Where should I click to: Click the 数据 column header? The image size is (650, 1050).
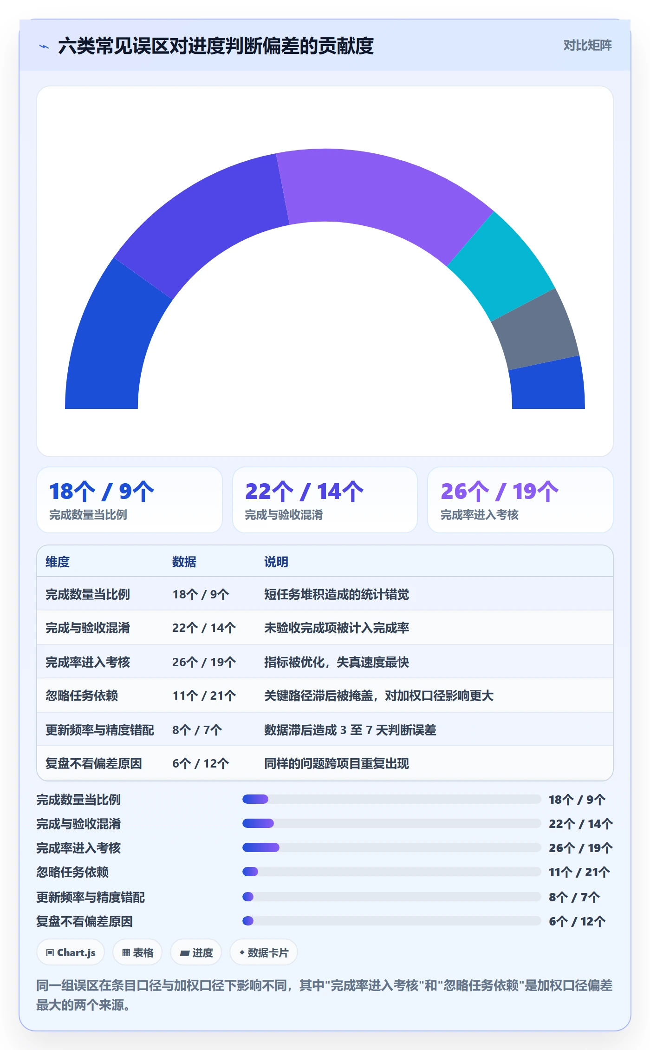click(184, 562)
